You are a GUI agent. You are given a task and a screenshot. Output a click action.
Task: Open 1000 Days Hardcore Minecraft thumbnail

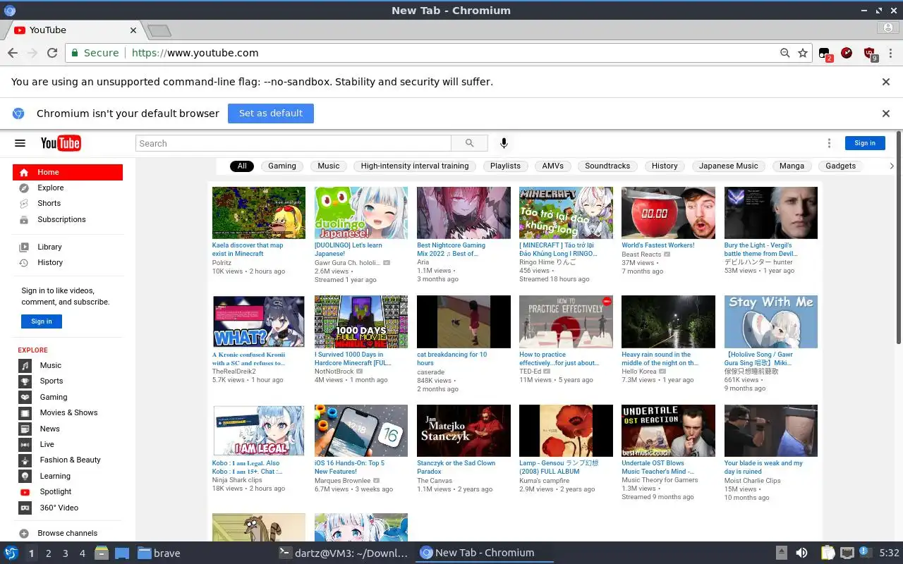361,321
